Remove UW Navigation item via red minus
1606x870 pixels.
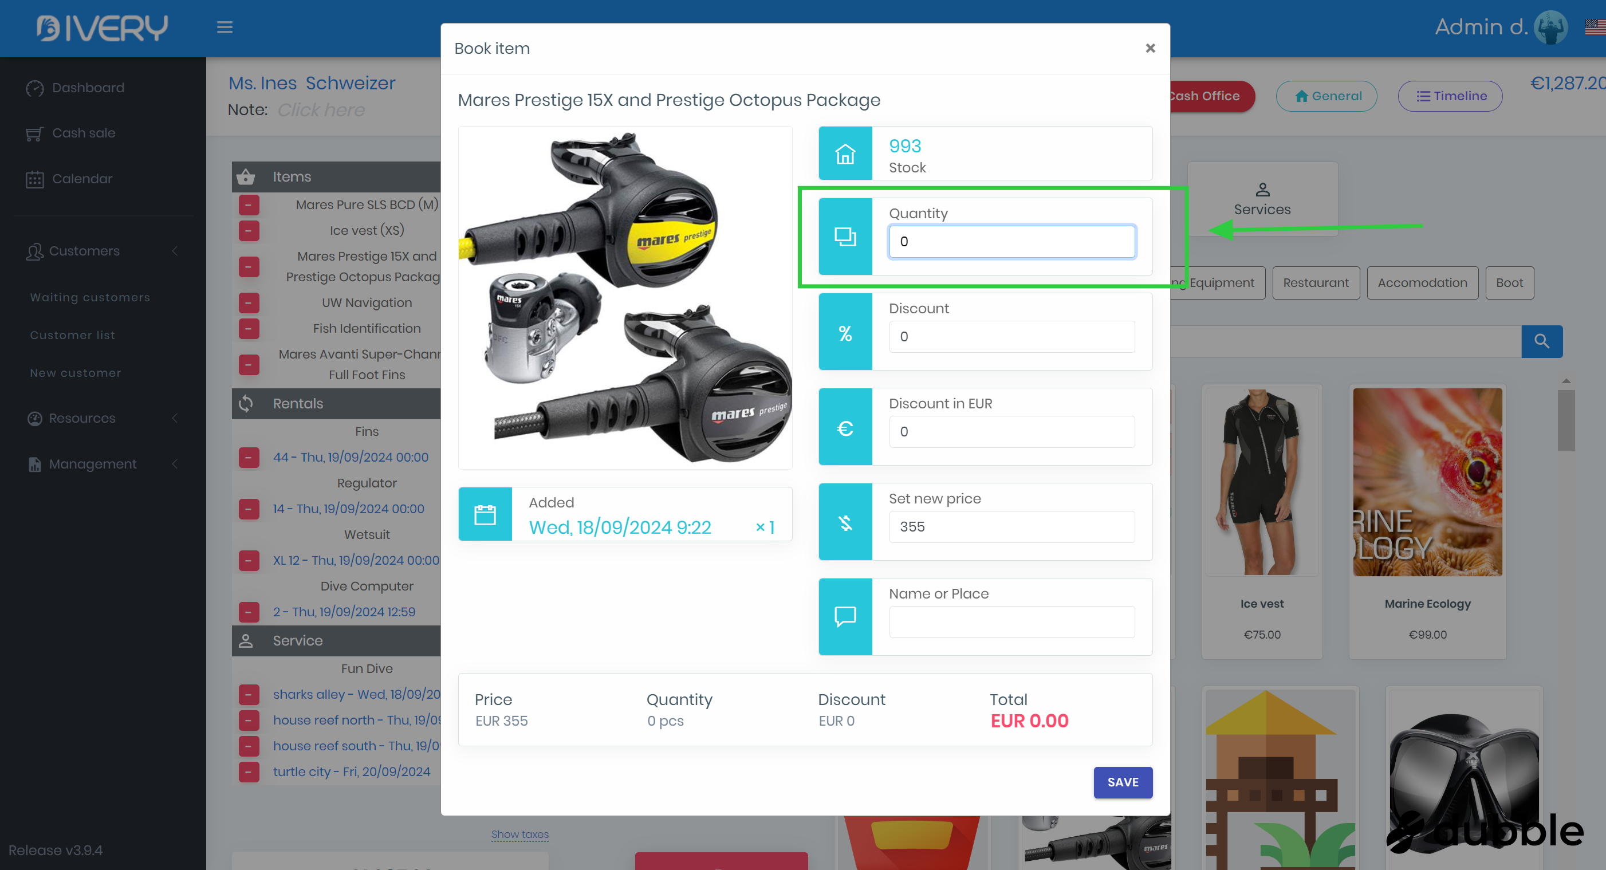249,303
